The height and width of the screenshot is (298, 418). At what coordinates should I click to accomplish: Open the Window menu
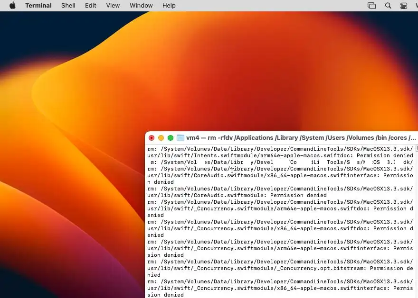tap(141, 5)
